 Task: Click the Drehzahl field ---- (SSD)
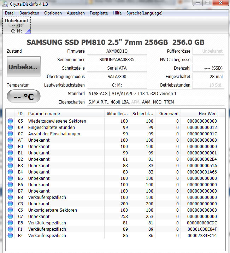click(208, 68)
